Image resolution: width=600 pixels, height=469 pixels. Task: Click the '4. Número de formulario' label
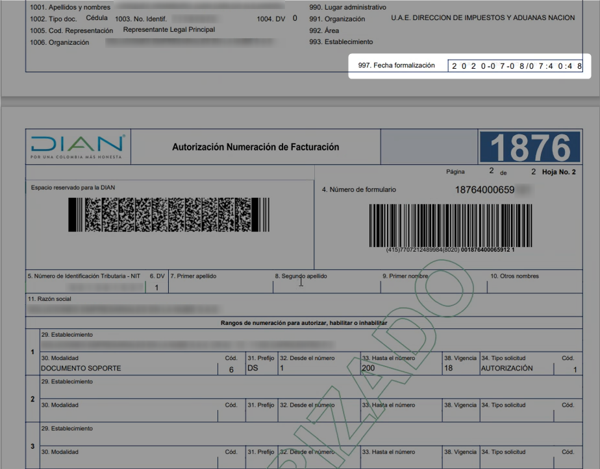click(x=358, y=189)
